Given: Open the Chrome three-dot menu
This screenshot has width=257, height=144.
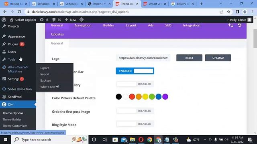Looking at the screenshot, I should click(252, 12).
